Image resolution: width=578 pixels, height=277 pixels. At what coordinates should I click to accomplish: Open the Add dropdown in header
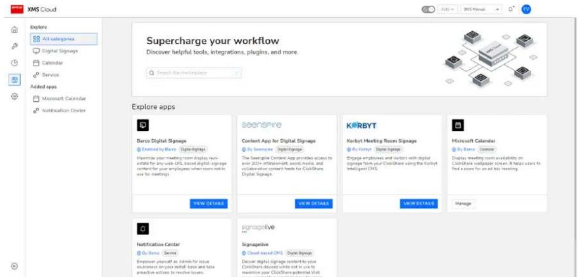(x=447, y=9)
